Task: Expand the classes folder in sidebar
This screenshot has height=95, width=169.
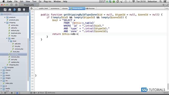Action: 1,70
